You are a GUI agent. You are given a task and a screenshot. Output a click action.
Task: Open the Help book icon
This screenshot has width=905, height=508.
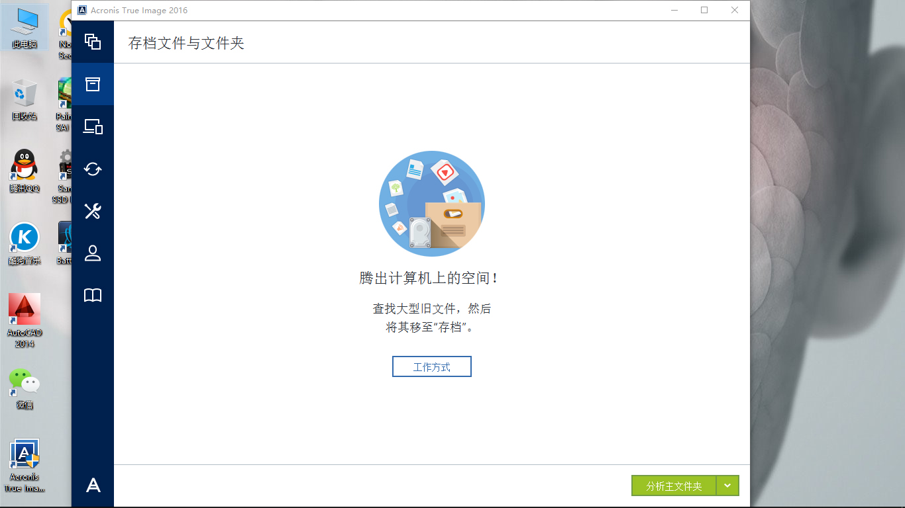93,296
